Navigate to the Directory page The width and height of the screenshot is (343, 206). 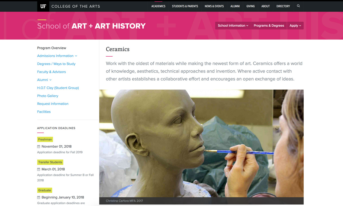click(x=283, y=6)
